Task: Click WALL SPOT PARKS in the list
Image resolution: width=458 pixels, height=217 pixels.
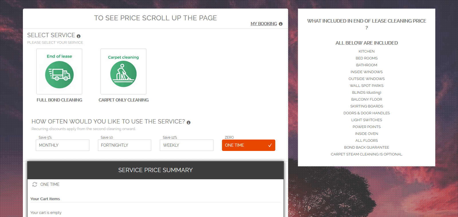Action: (x=367, y=86)
